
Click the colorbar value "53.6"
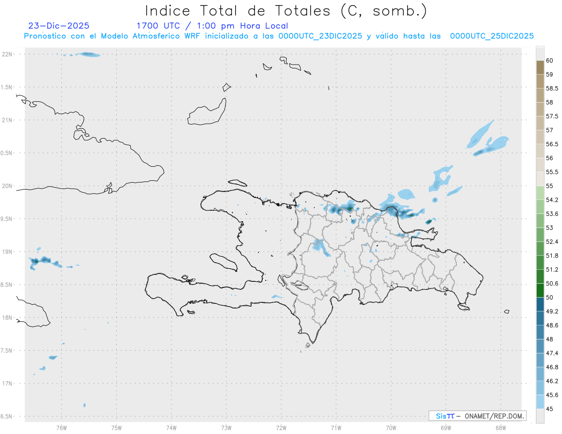[x=552, y=213]
